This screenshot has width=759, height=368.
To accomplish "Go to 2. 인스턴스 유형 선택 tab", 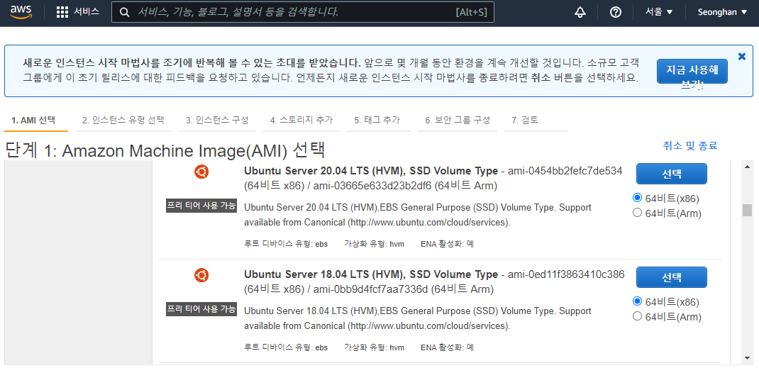I will [x=123, y=121].
